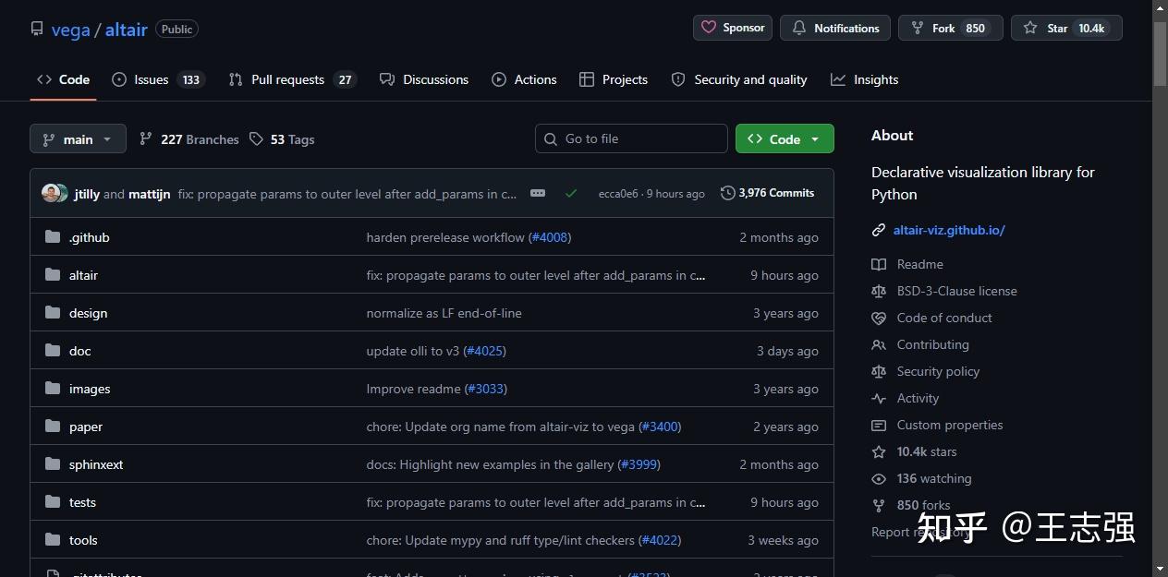This screenshot has width=1168, height=577.
Task: Click the design folder icon
Action: pos(53,313)
